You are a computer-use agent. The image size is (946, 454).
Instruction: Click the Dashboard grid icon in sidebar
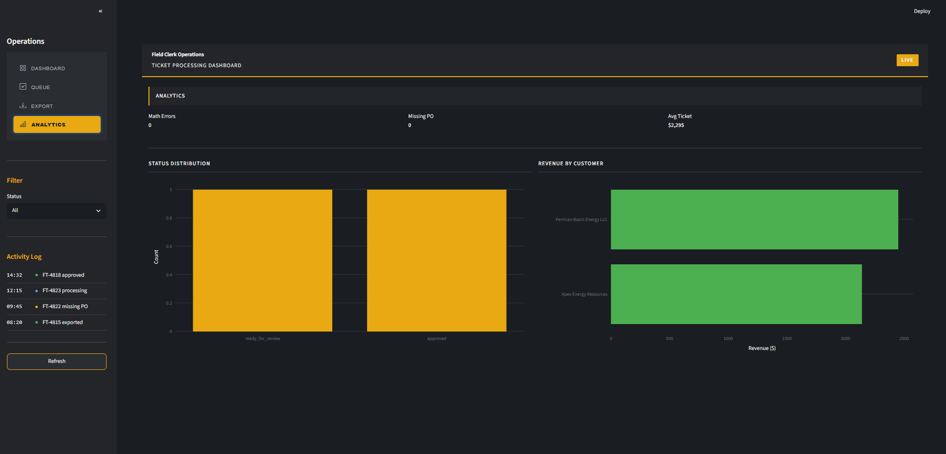click(23, 68)
